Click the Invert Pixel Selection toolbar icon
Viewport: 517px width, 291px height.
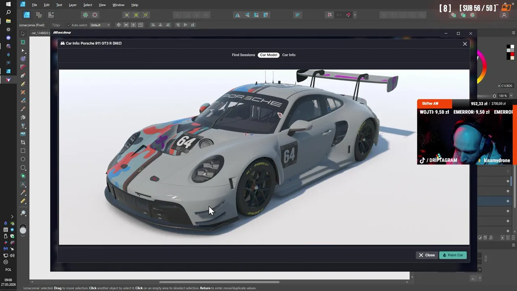[146, 15]
